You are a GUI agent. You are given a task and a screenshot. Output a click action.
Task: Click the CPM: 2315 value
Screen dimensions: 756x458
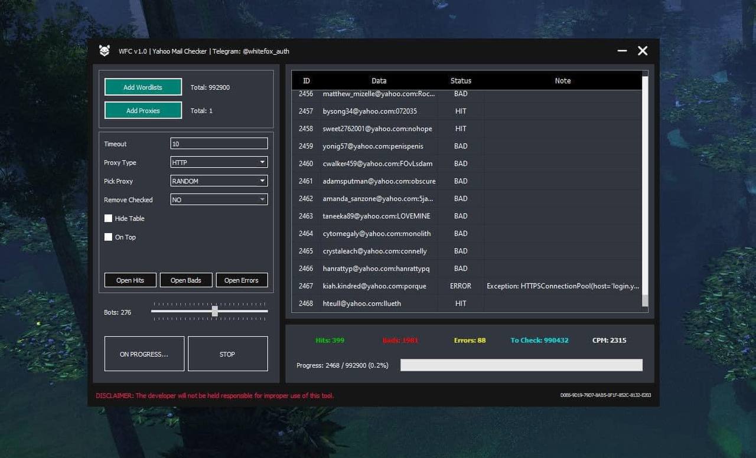[x=610, y=341]
